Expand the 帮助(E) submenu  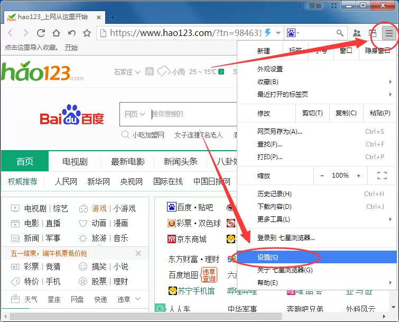click(317, 282)
